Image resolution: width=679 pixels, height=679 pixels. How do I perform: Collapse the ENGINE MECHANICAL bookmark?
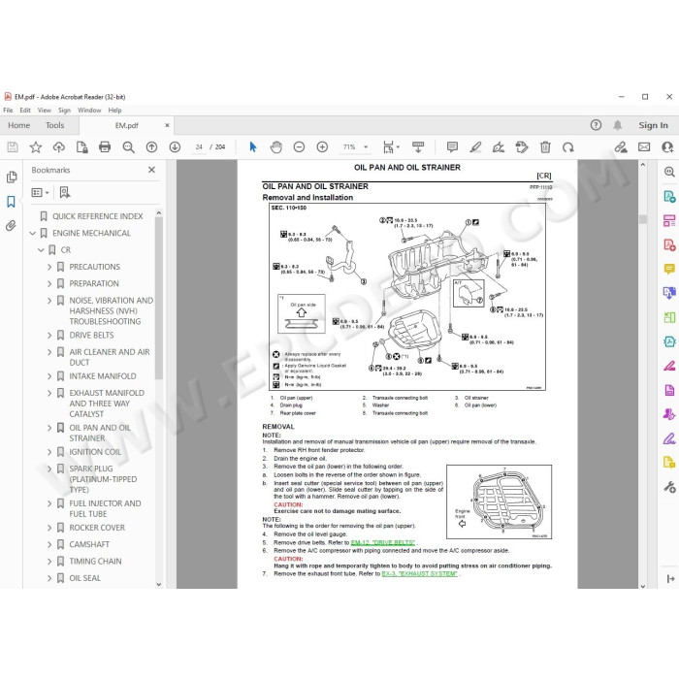pyautogui.click(x=32, y=233)
